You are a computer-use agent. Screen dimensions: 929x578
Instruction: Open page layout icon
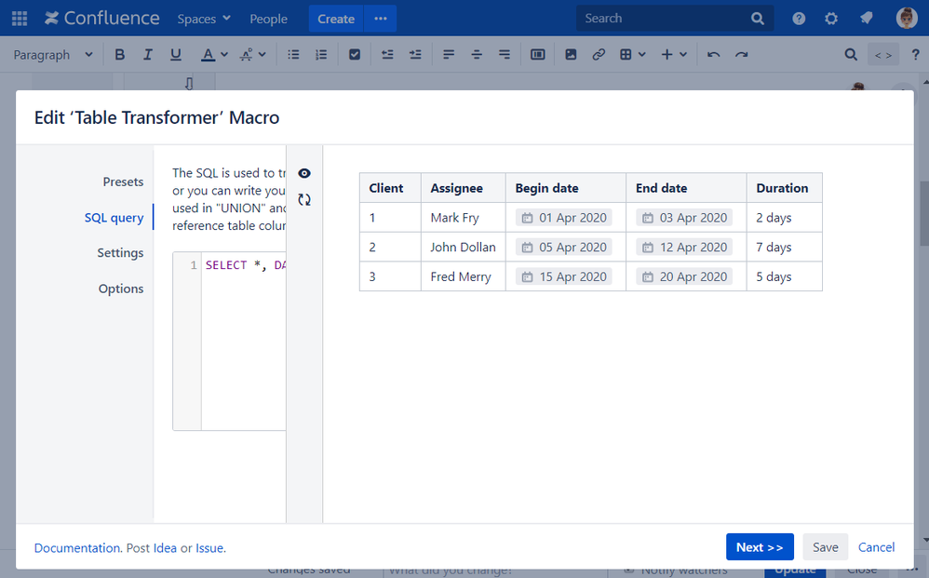coord(537,55)
